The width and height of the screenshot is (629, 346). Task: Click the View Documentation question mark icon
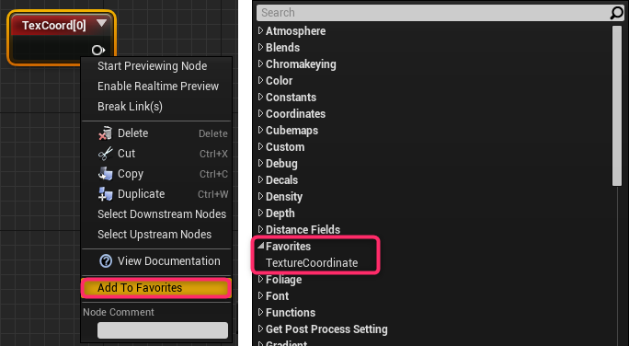tap(106, 261)
